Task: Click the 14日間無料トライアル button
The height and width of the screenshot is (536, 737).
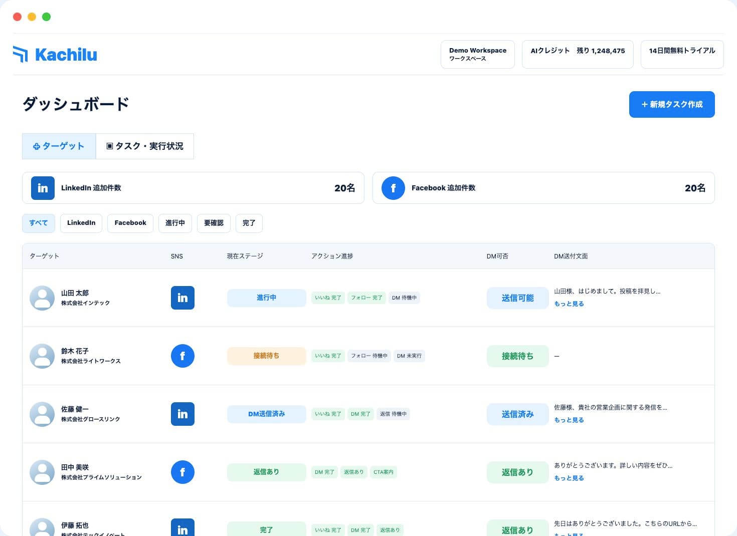Action: [x=682, y=54]
